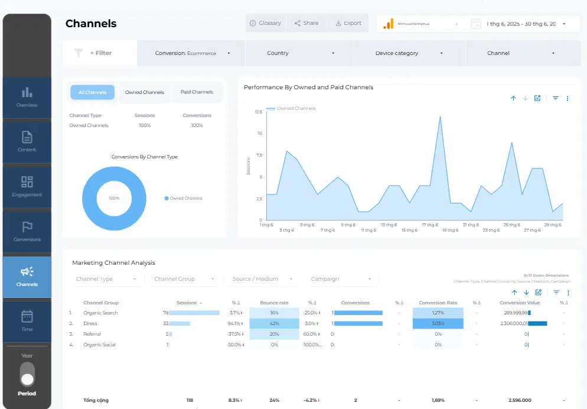
Task: Open the Glossary
Action: pyautogui.click(x=266, y=23)
